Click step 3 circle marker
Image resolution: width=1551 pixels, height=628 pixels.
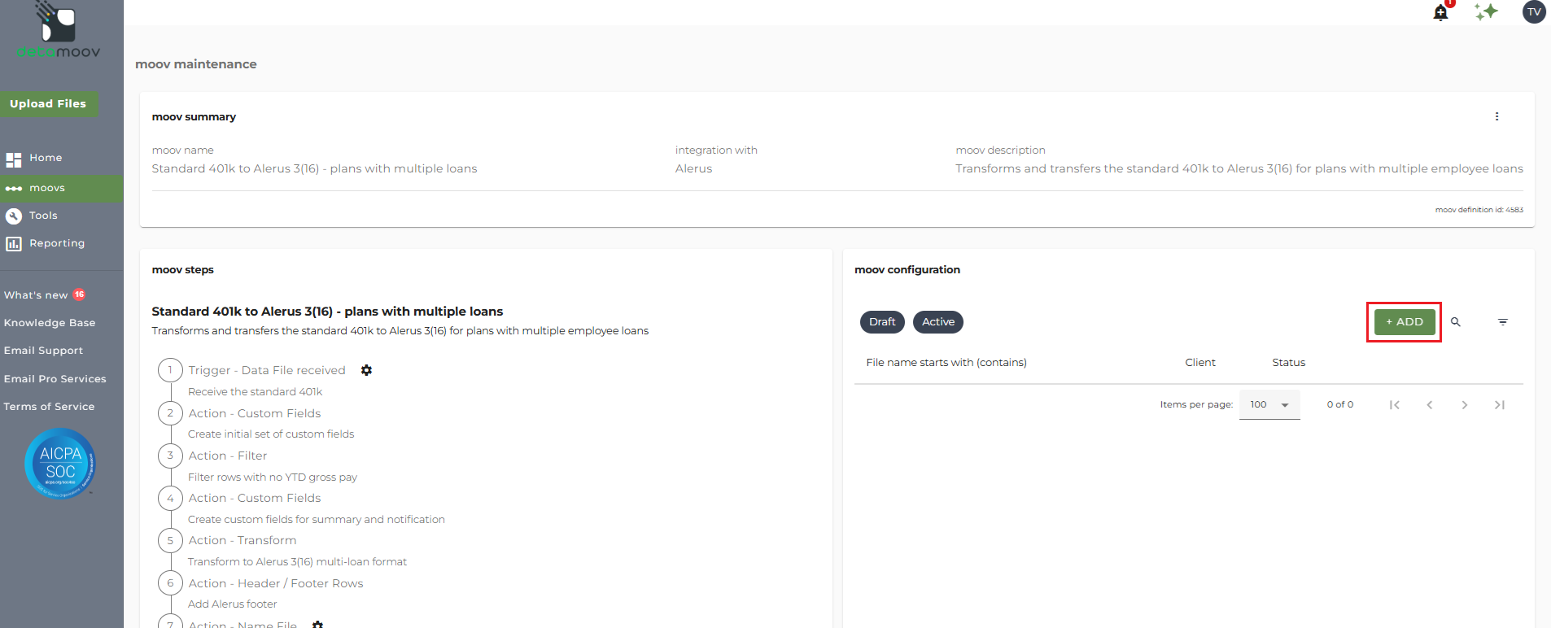coord(170,456)
